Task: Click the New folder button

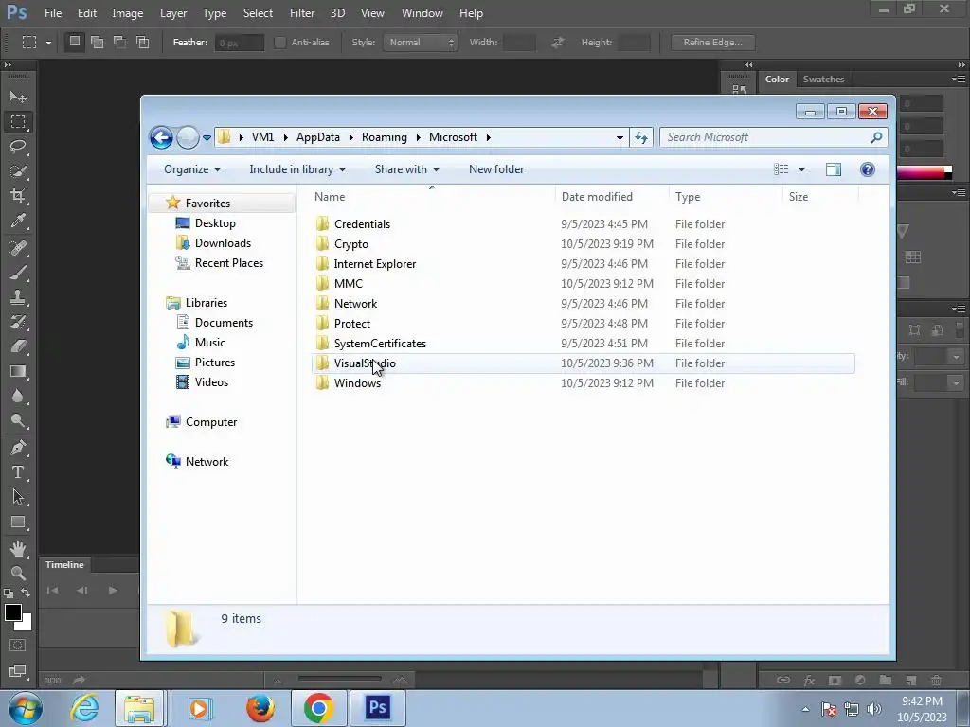Action: tap(496, 169)
